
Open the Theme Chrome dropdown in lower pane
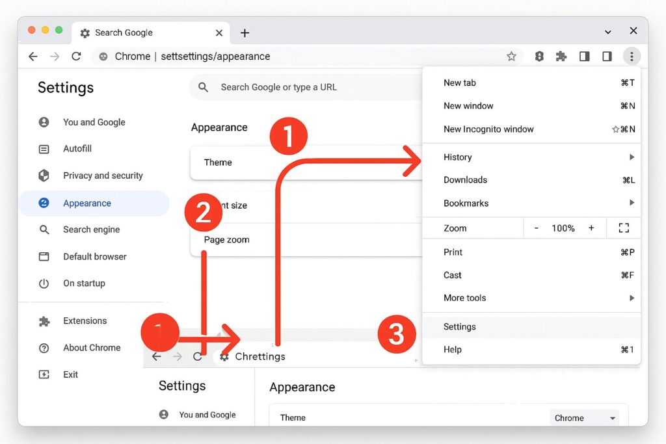[584, 418]
